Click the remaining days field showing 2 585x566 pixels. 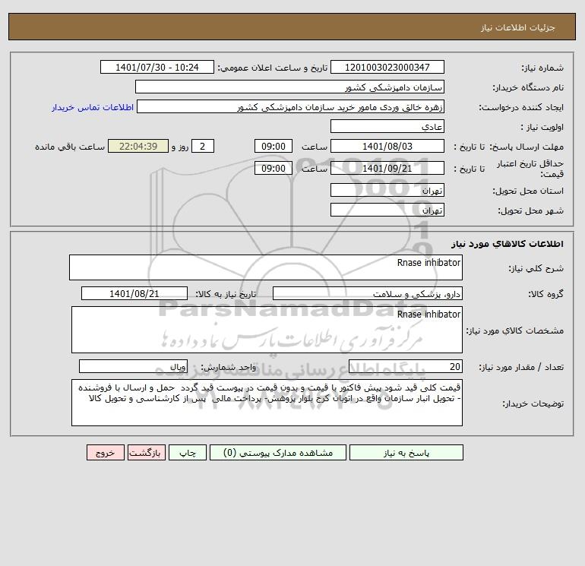(203, 147)
